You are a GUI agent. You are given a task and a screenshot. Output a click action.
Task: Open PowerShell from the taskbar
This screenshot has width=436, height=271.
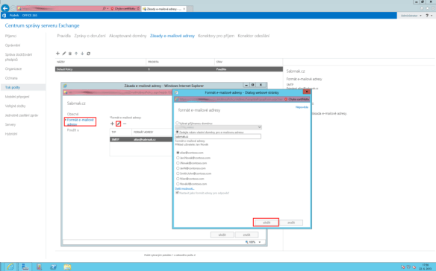coord(53,267)
